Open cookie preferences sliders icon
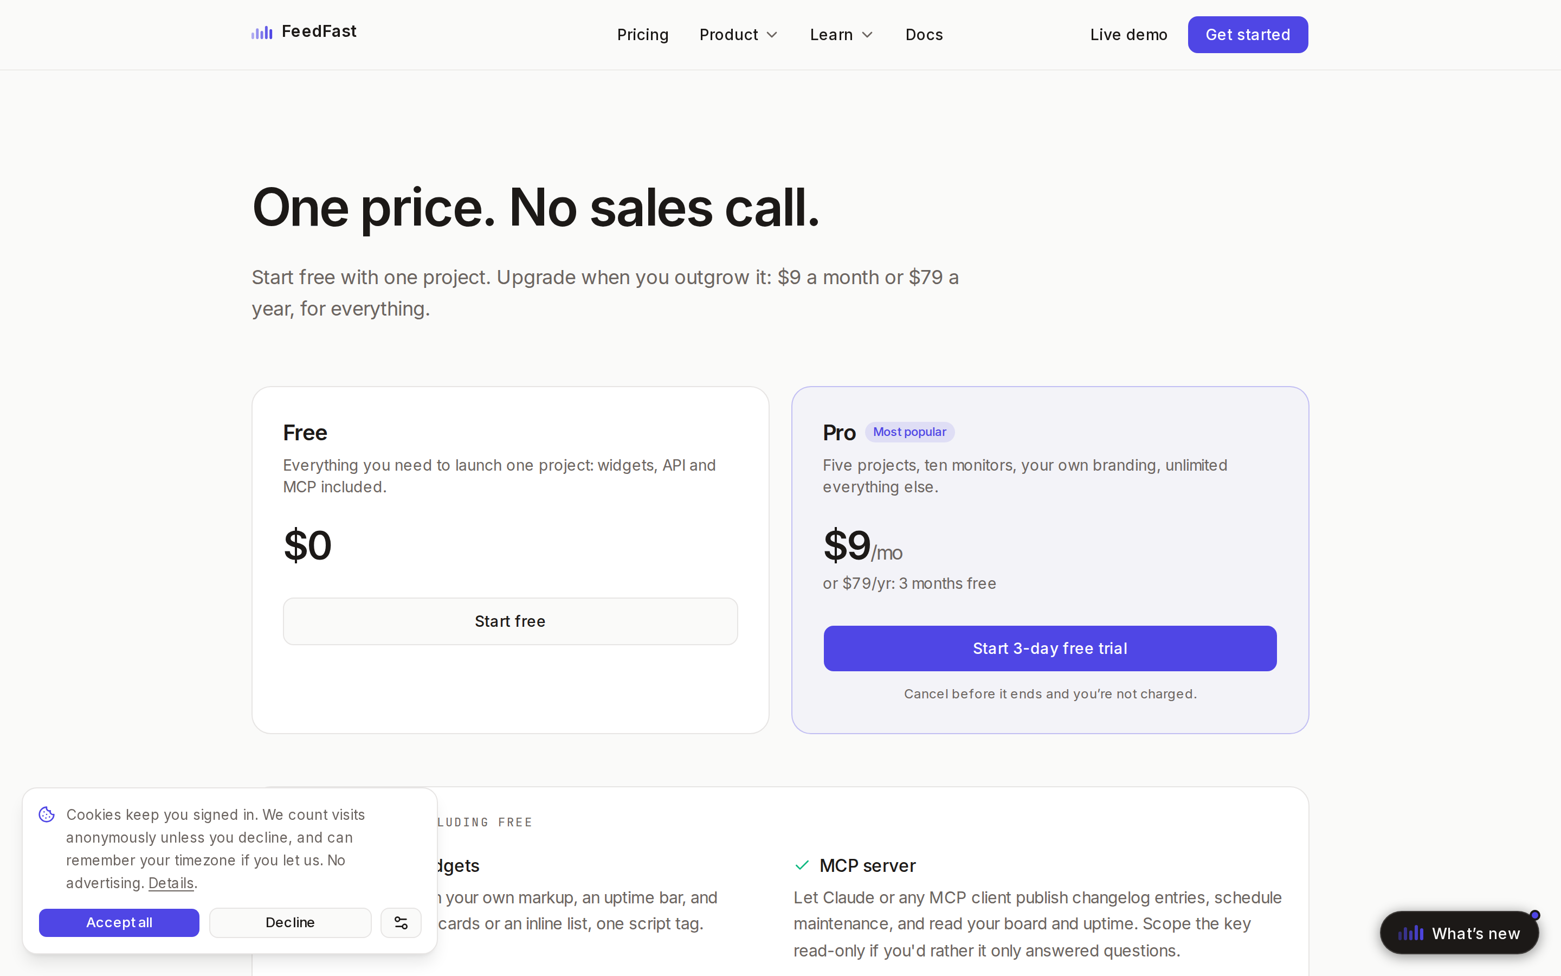This screenshot has width=1561, height=976. (401, 922)
